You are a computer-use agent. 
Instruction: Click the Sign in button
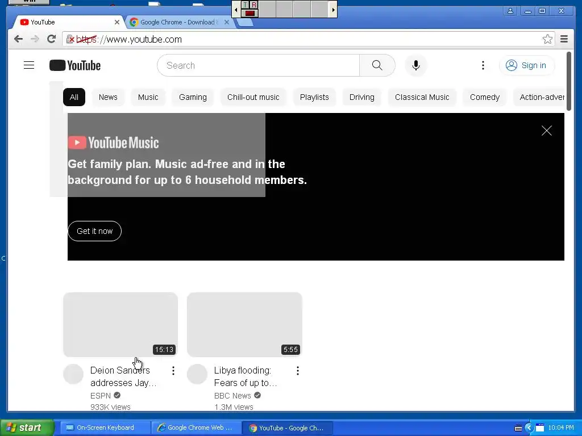point(527,66)
